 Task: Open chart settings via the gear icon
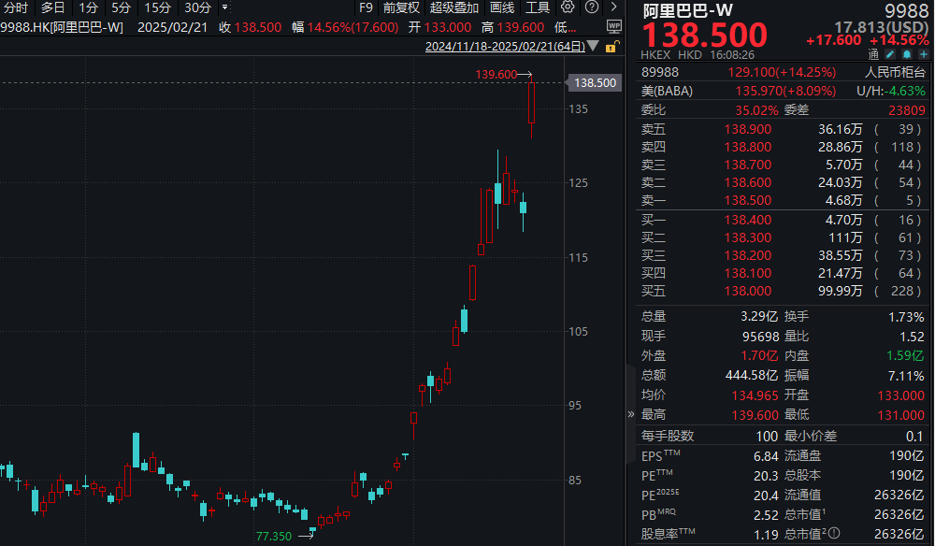pyautogui.click(x=568, y=7)
